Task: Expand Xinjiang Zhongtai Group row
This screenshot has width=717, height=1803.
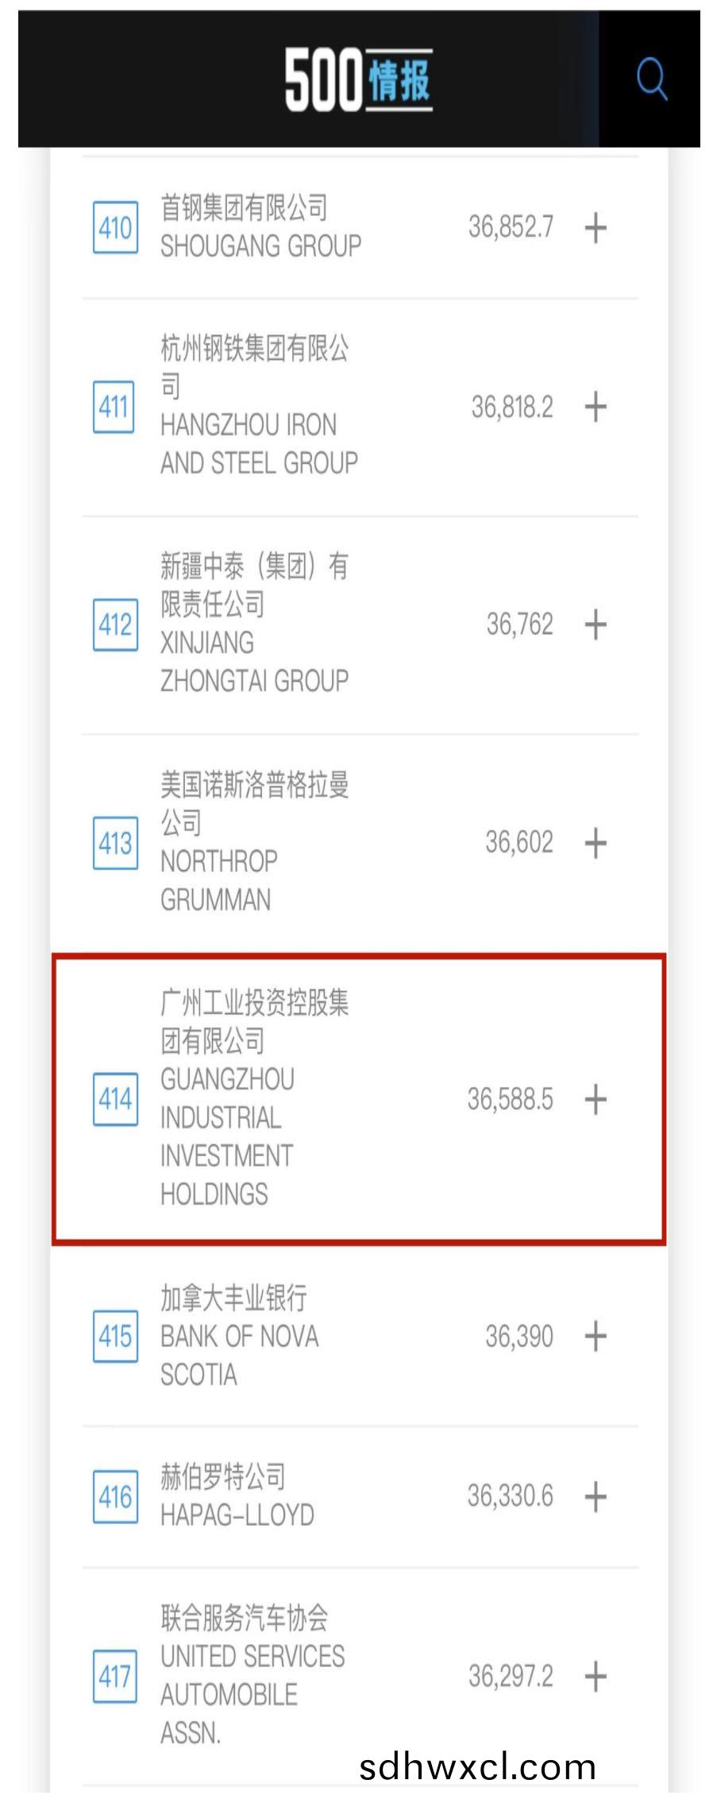Action: pyautogui.click(x=596, y=625)
